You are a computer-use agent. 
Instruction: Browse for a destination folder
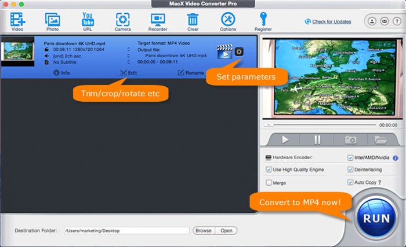tap(204, 230)
